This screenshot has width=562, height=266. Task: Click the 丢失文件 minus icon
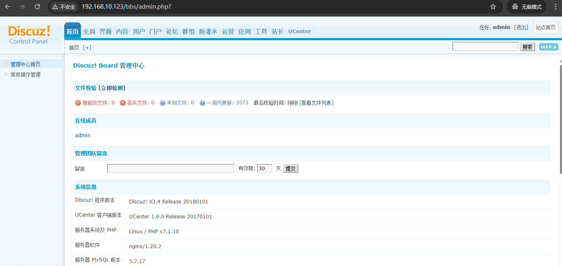click(123, 103)
